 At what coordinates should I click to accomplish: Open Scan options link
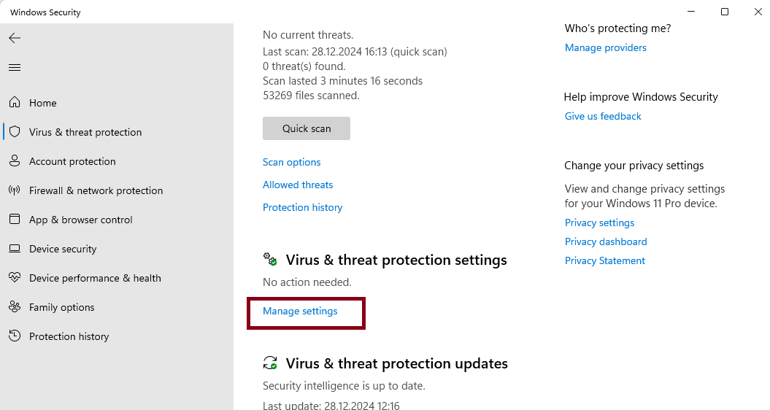point(291,162)
